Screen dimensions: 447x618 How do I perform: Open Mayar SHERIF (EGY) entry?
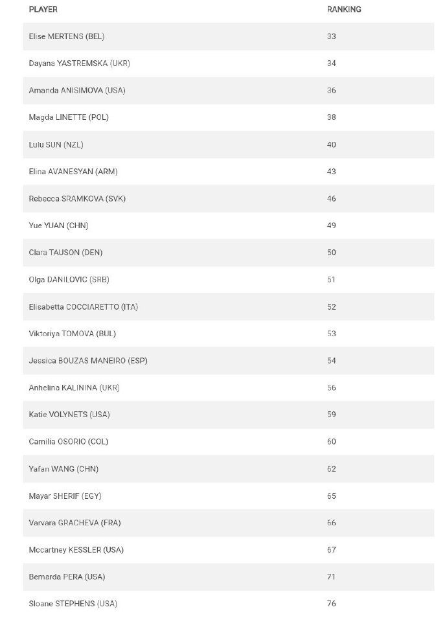65,496
